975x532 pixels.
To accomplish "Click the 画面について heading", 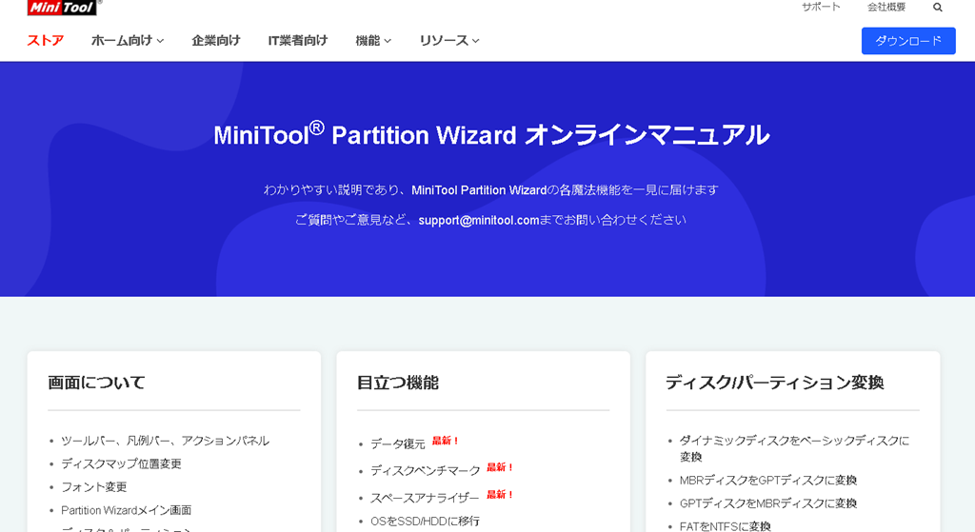I will [x=96, y=383].
